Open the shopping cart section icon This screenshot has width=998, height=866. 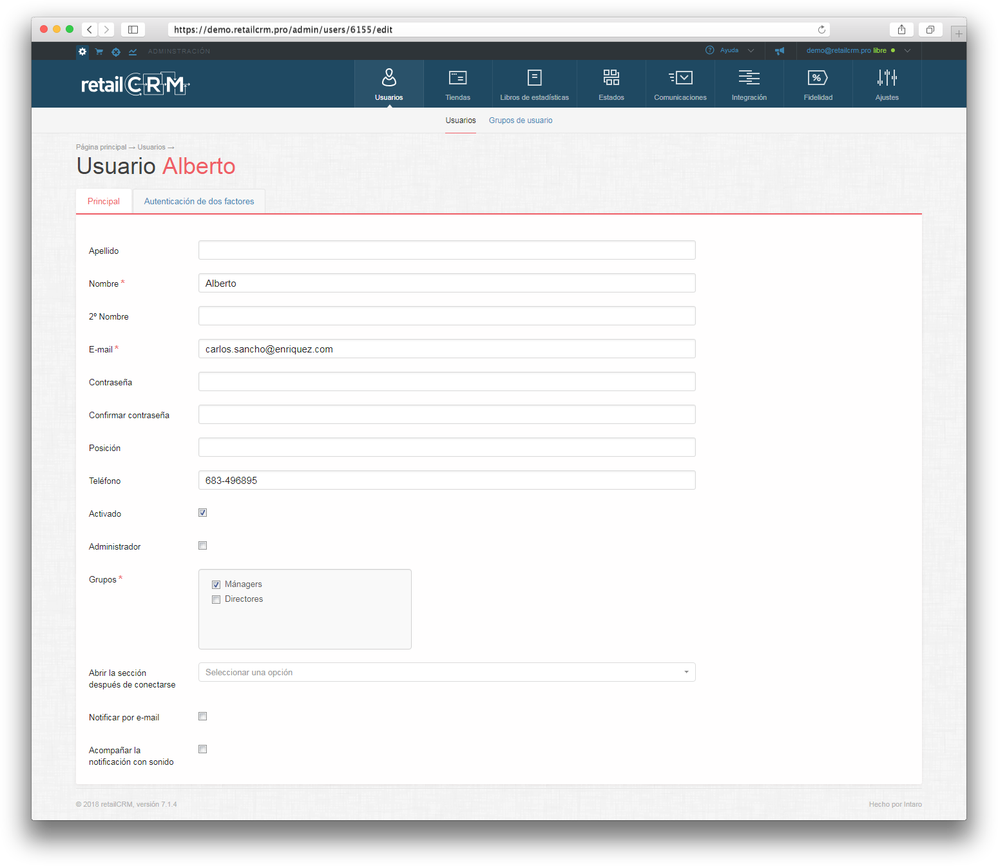coord(99,52)
